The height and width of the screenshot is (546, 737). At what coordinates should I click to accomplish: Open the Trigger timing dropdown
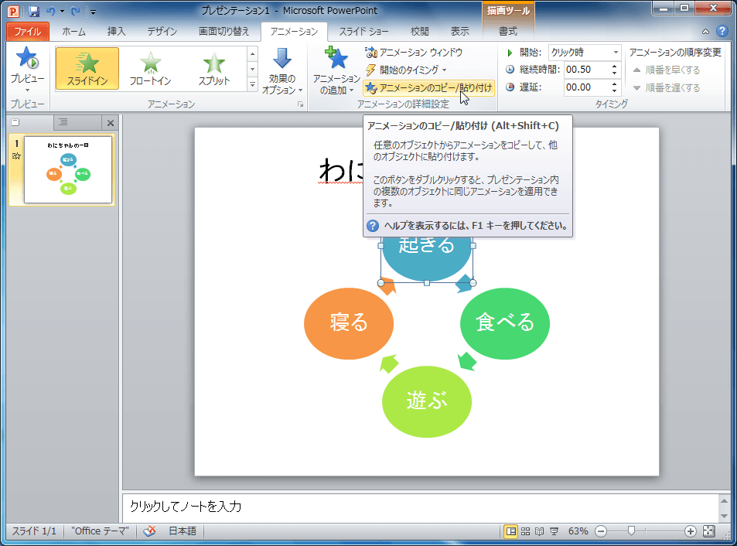[406, 70]
